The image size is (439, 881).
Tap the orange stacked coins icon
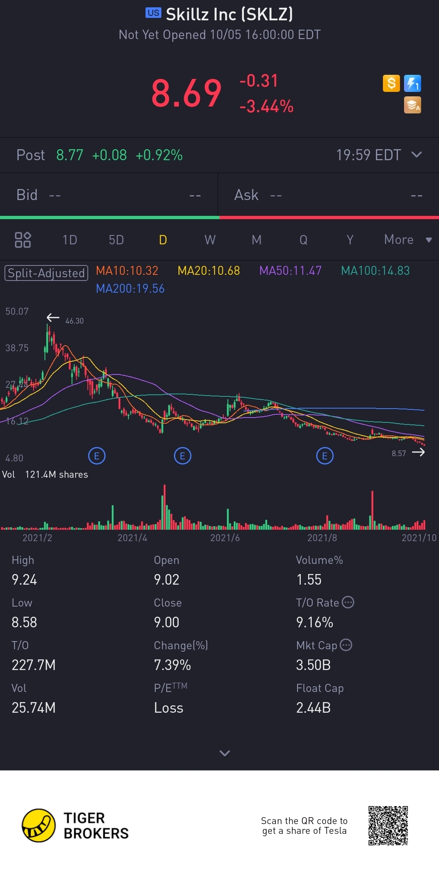[x=413, y=105]
